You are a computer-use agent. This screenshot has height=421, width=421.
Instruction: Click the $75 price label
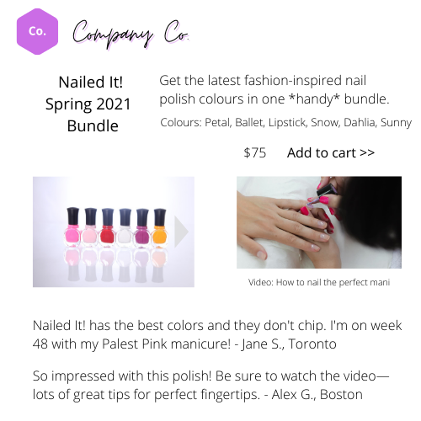(255, 153)
